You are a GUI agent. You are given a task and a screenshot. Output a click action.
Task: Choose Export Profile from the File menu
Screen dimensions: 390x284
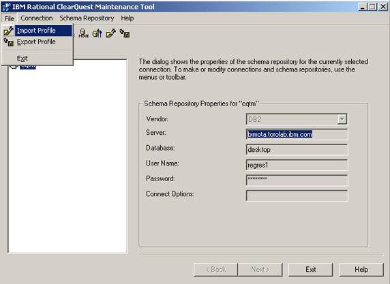(x=37, y=42)
